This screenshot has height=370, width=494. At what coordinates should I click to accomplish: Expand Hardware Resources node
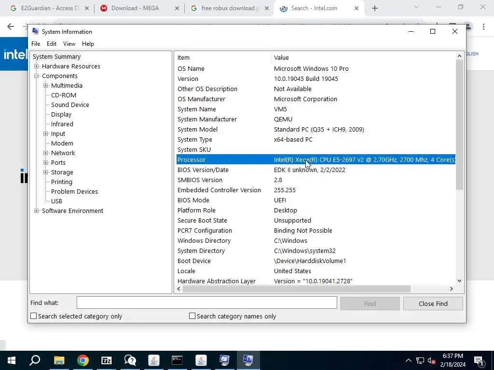point(37,66)
